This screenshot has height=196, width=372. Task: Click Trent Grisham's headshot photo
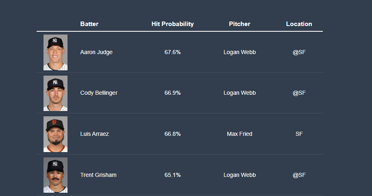(x=55, y=175)
